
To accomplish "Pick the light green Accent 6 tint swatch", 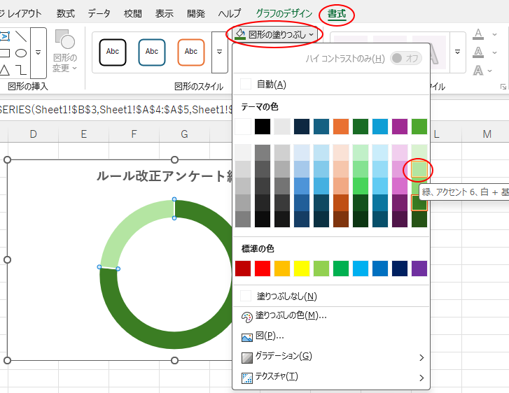I will (419, 169).
